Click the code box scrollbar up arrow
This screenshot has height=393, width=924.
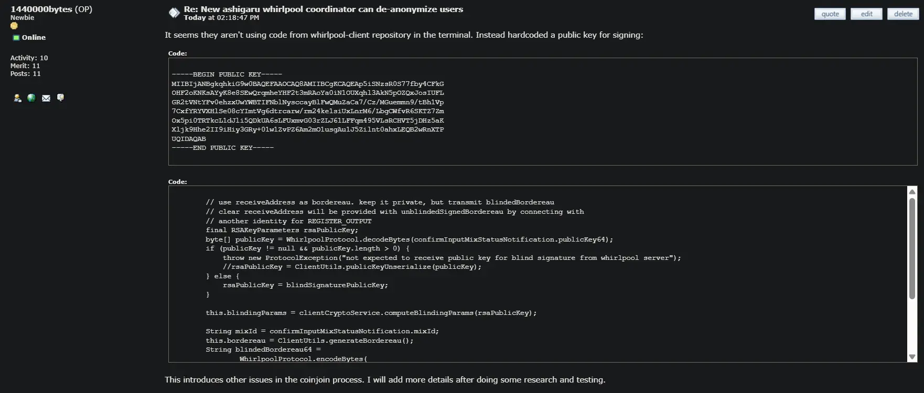[912, 192]
